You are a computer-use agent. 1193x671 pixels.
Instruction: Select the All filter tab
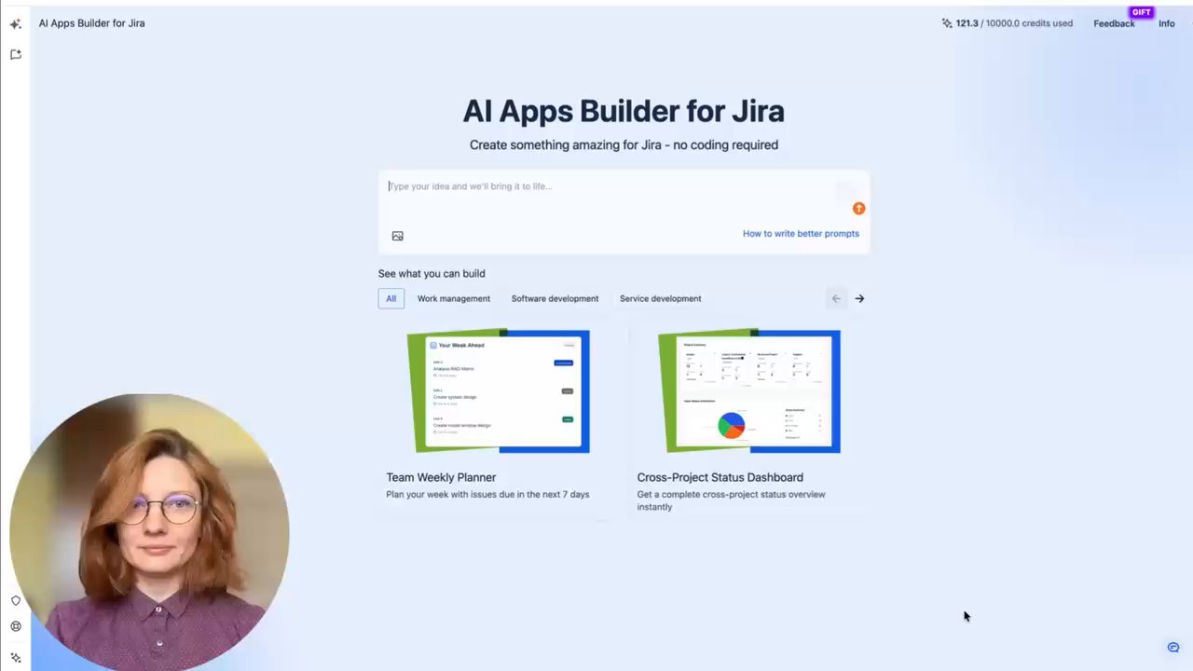(x=391, y=299)
